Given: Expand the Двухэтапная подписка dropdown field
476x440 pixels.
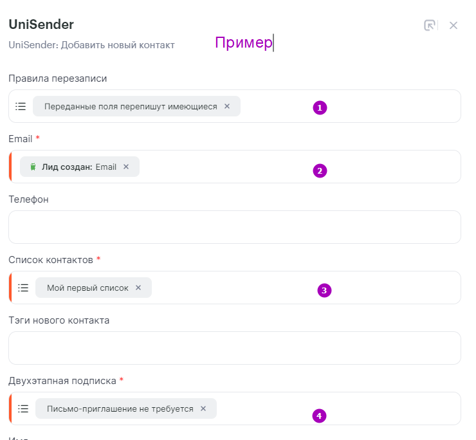Looking at the screenshot, I should pos(235,408).
